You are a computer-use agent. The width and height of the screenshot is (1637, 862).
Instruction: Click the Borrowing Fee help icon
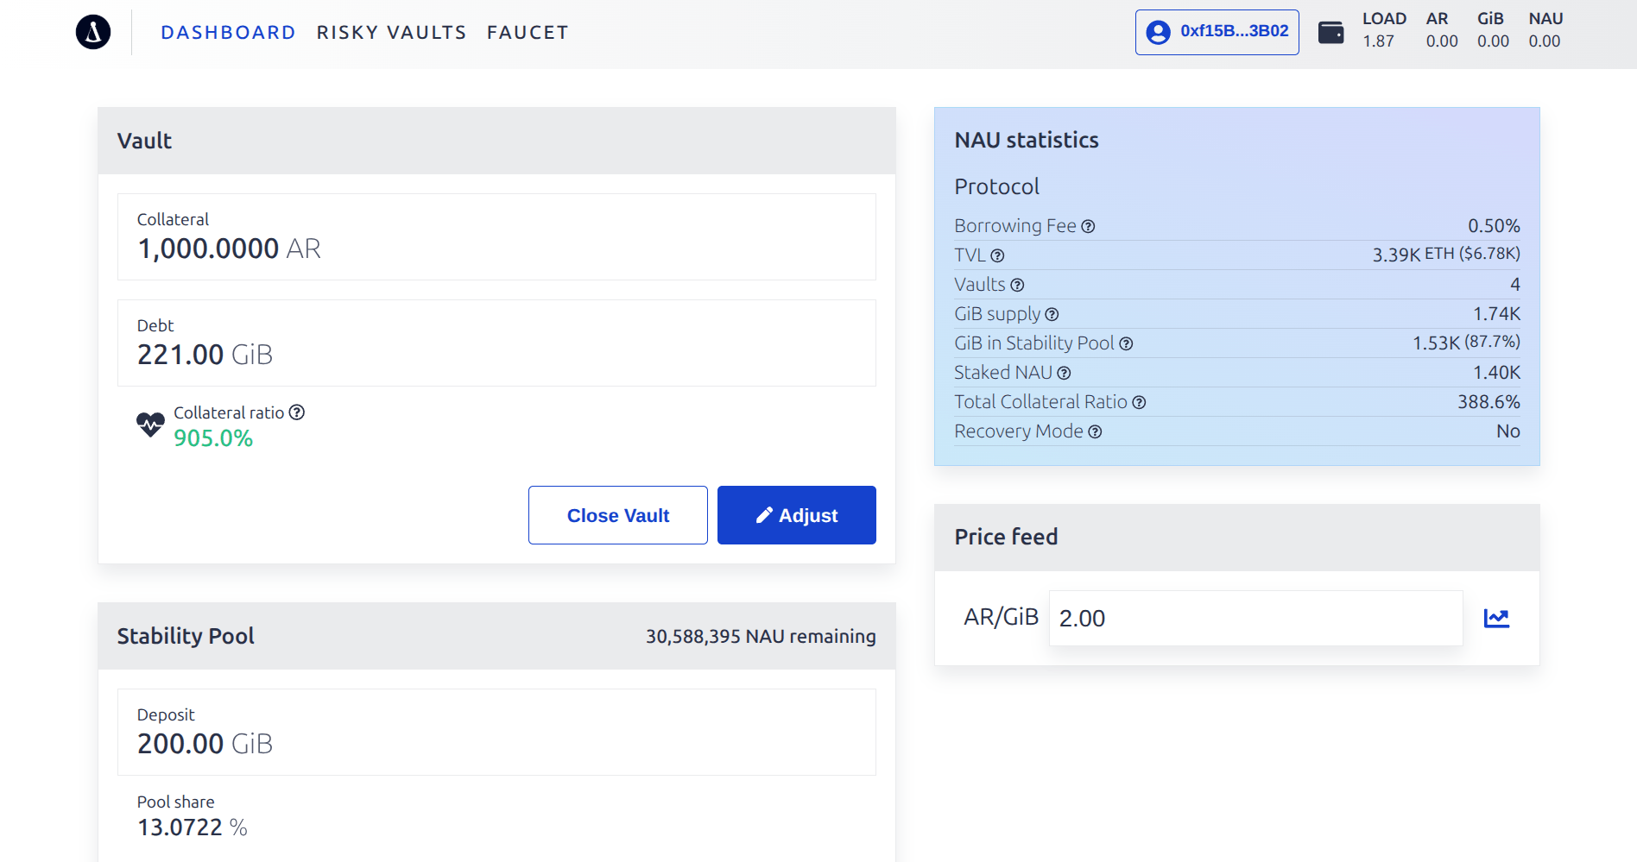[1088, 226]
